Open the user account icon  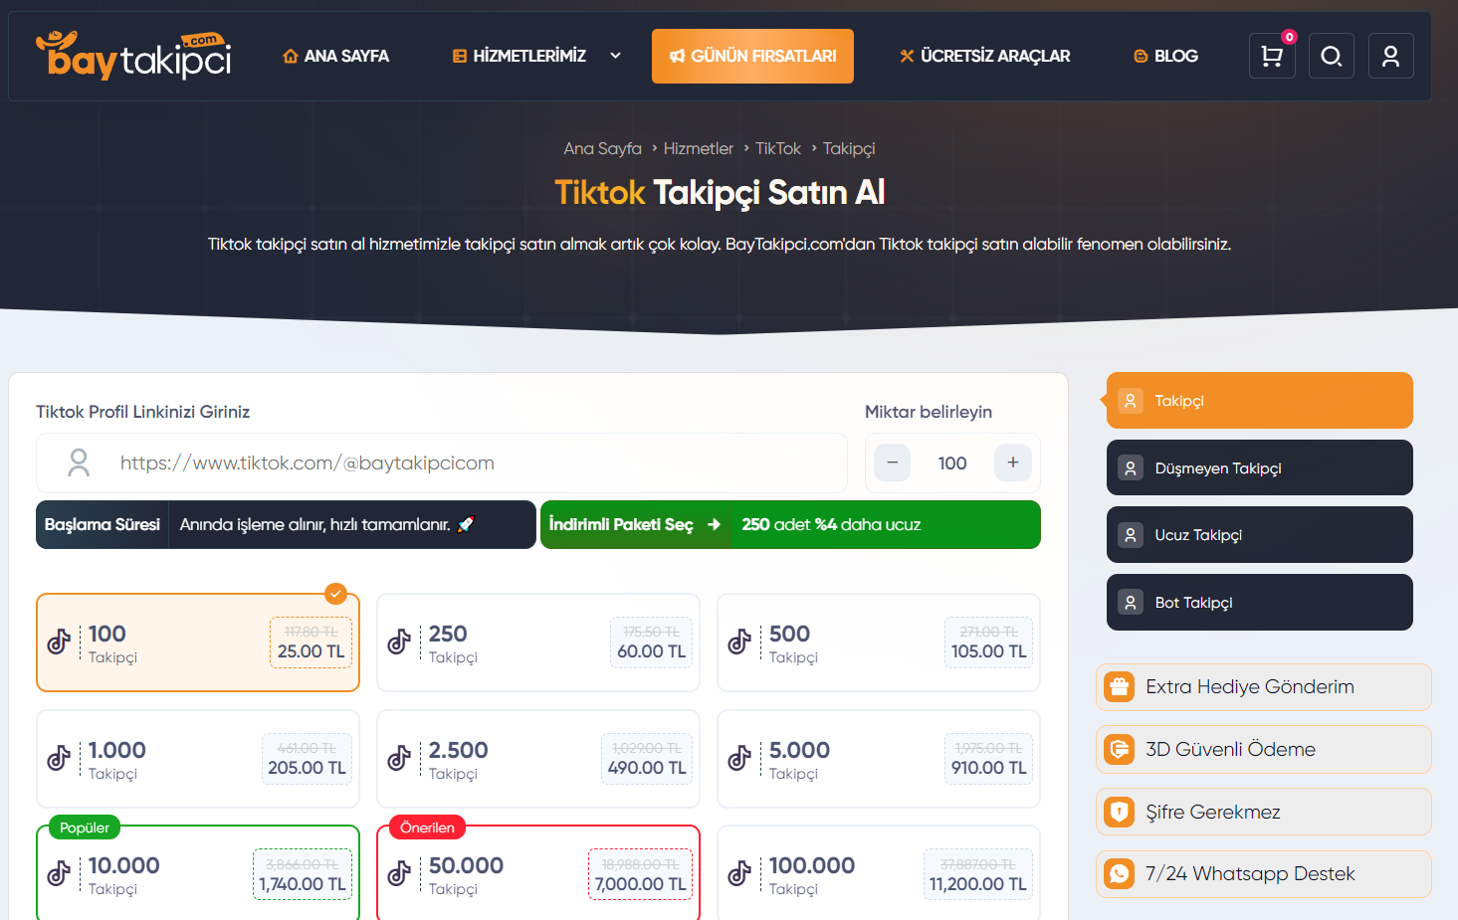[1390, 57]
